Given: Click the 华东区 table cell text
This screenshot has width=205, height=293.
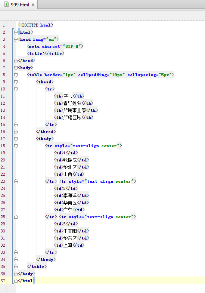Looking at the screenshot, I should (x=70, y=238).
